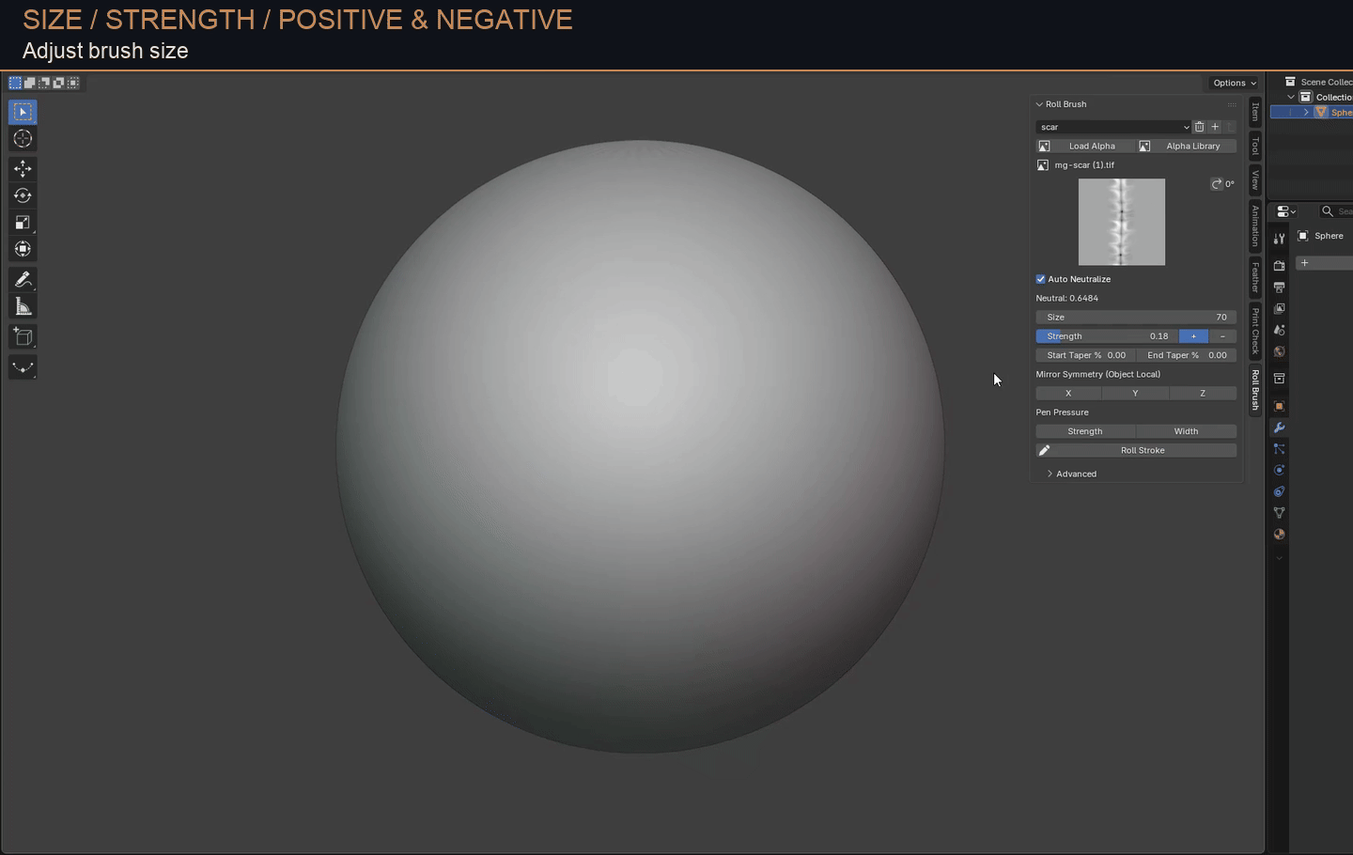The height and width of the screenshot is (855, 1353).
Task: Pick the Scale tool
Action: 23,223
